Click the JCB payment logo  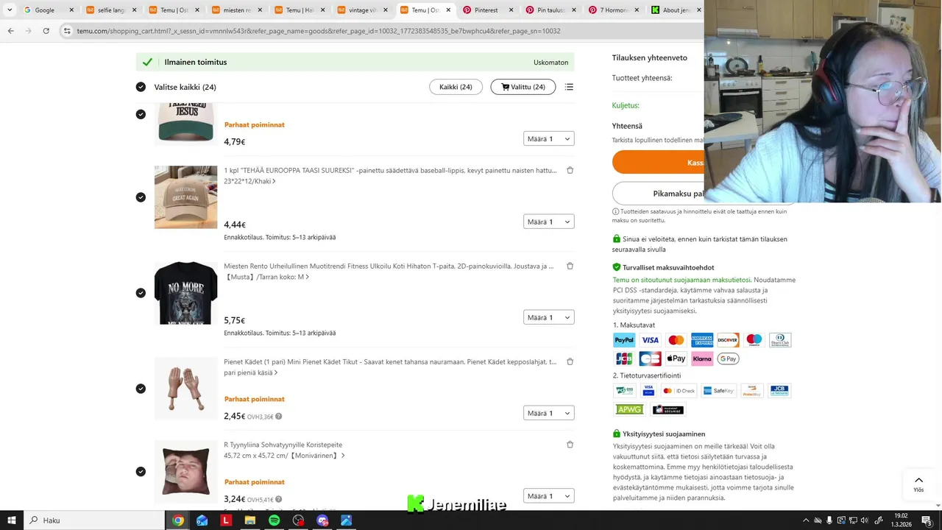click(624, 358)
